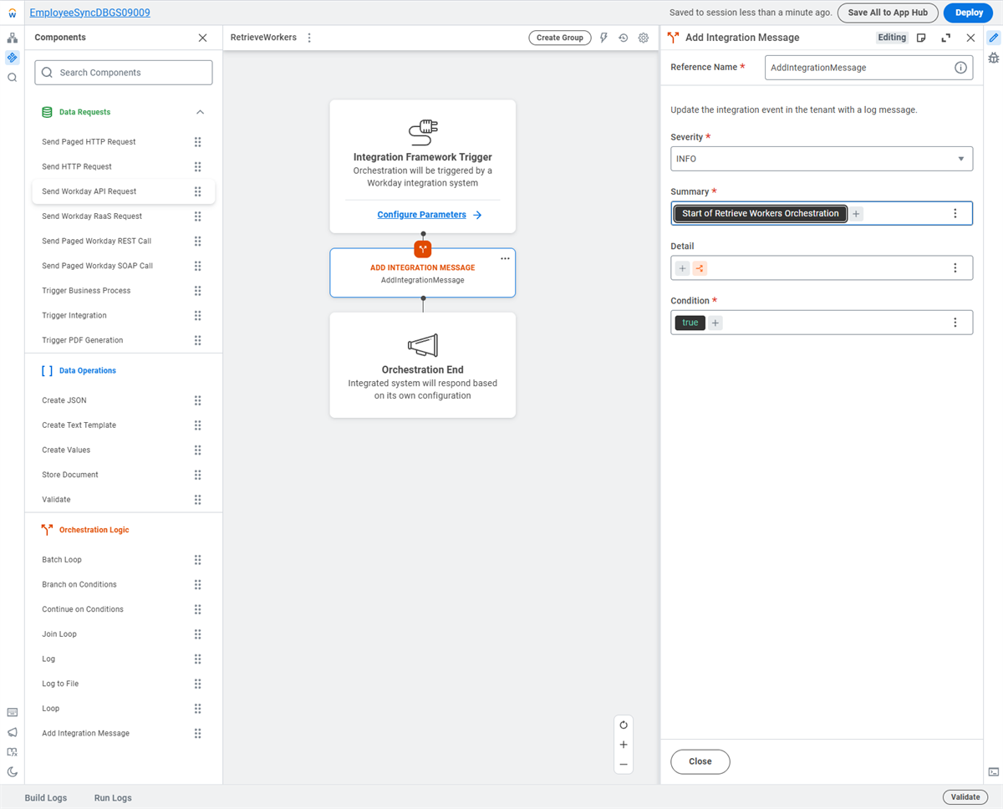This screenshot has height=809, width=1003.
Task: Click drag handle for Trigger Business Process
Action: (x=198, y=291)
